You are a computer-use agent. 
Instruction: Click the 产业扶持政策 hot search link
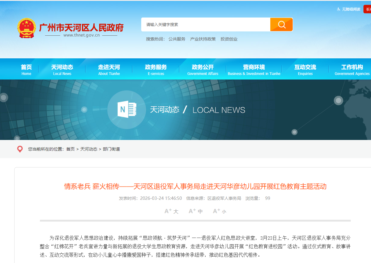(x=203, y=39)
